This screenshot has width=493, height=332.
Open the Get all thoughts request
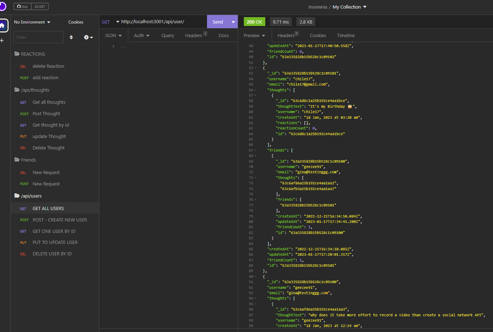[x=55, y=102]
